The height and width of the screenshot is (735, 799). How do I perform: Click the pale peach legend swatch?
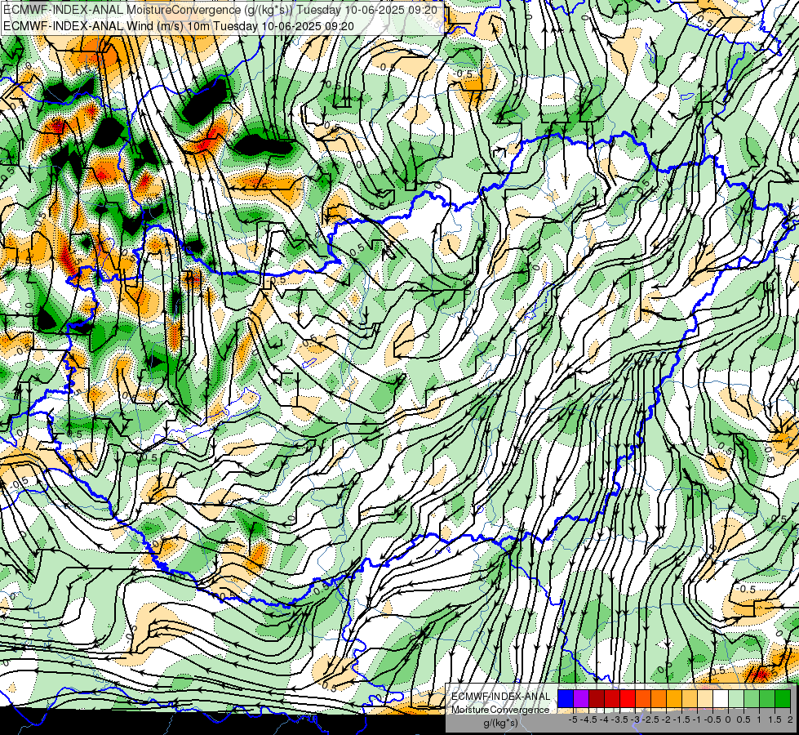[705, 698]
